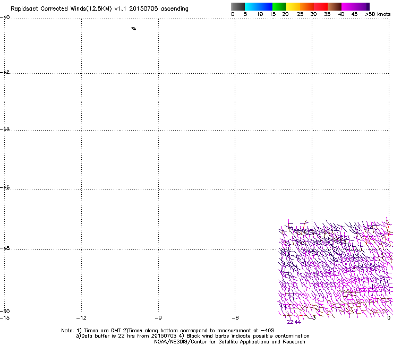
Task: Click the yellow 20-25 knots color segment
Action: (293, 6)
